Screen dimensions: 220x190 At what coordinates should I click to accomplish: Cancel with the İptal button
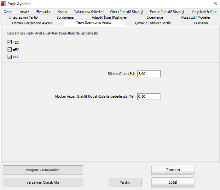(x=173, y=182)
